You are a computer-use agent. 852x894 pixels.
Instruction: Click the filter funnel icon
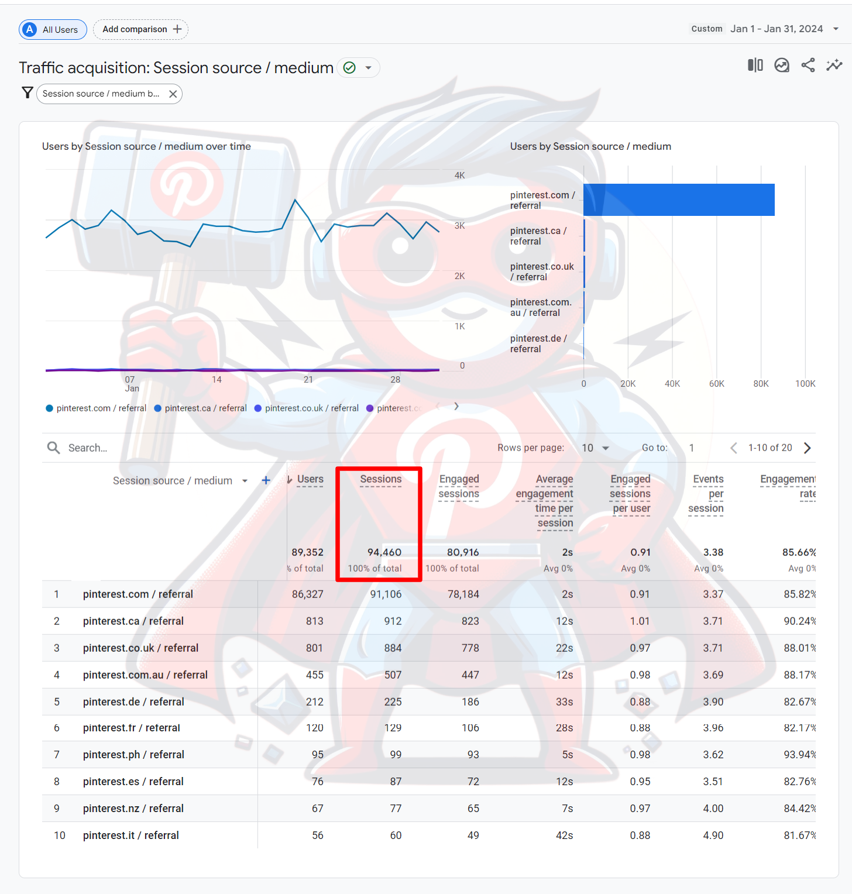click(x=27, y=93)
